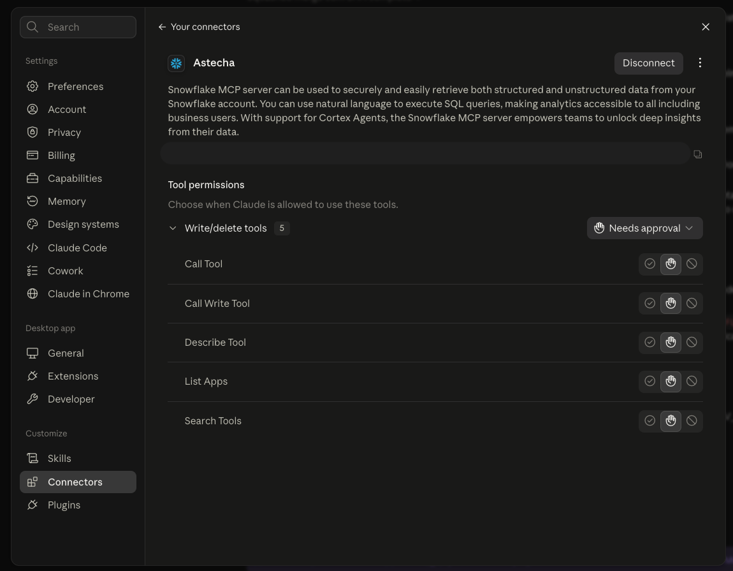Set Call Tool to always allow
Viewport: 733px width, 571px height.
(650, 263)
